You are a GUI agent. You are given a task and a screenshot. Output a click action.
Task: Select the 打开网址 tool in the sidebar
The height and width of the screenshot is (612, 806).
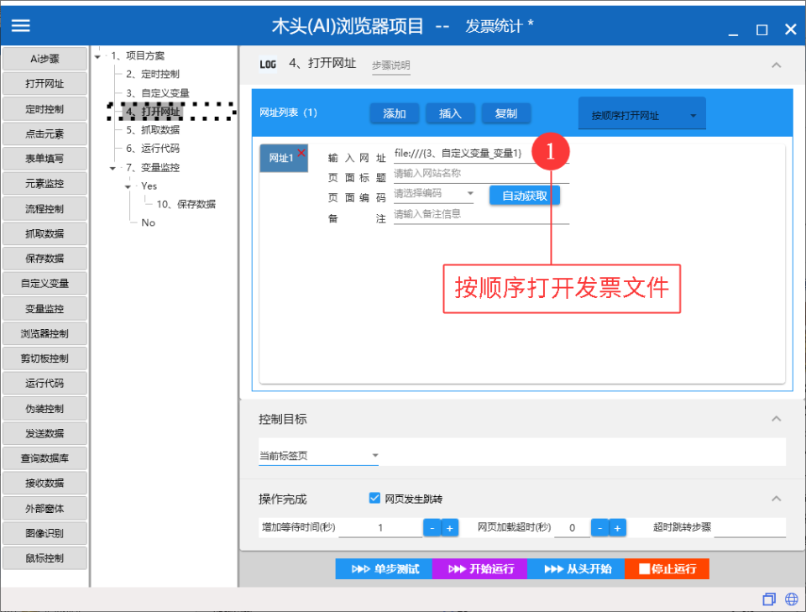tap(44, 83)
